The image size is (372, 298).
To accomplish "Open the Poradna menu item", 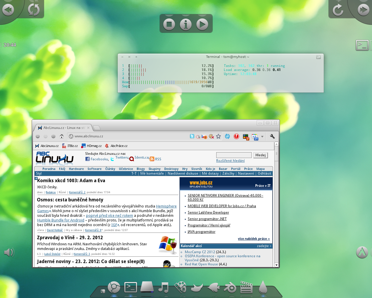I will pos(49,169).
